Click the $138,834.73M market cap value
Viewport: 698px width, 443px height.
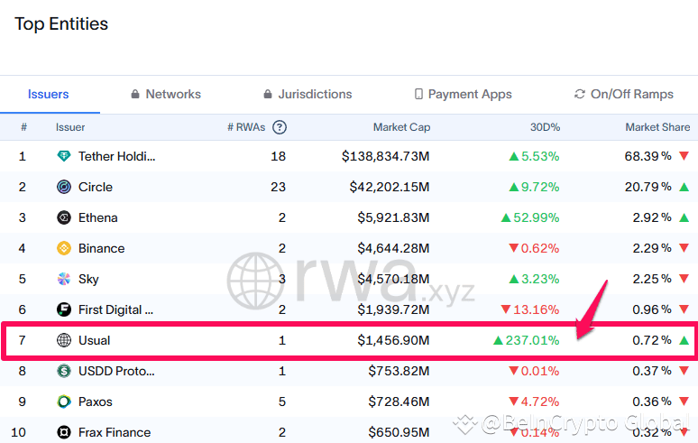385,156
